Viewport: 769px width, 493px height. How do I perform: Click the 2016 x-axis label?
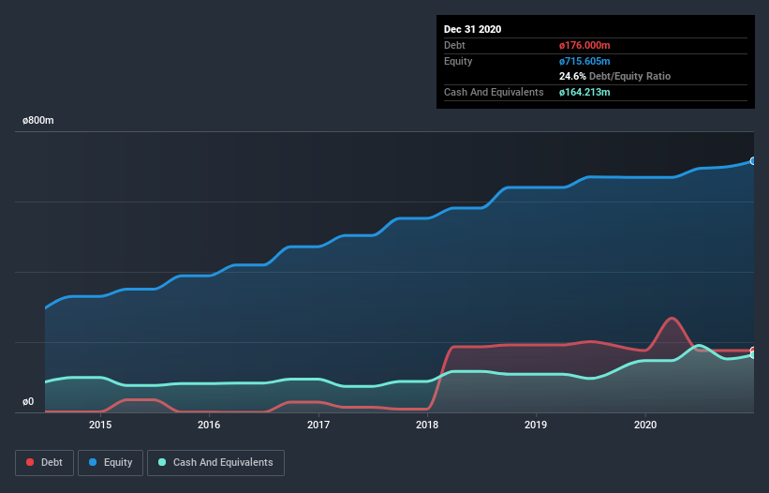click(209, 425)
